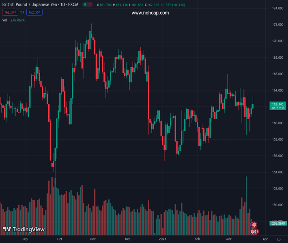288x243 pixels.
Task: Click the Vol indicator label
Action: pos(5,20)
